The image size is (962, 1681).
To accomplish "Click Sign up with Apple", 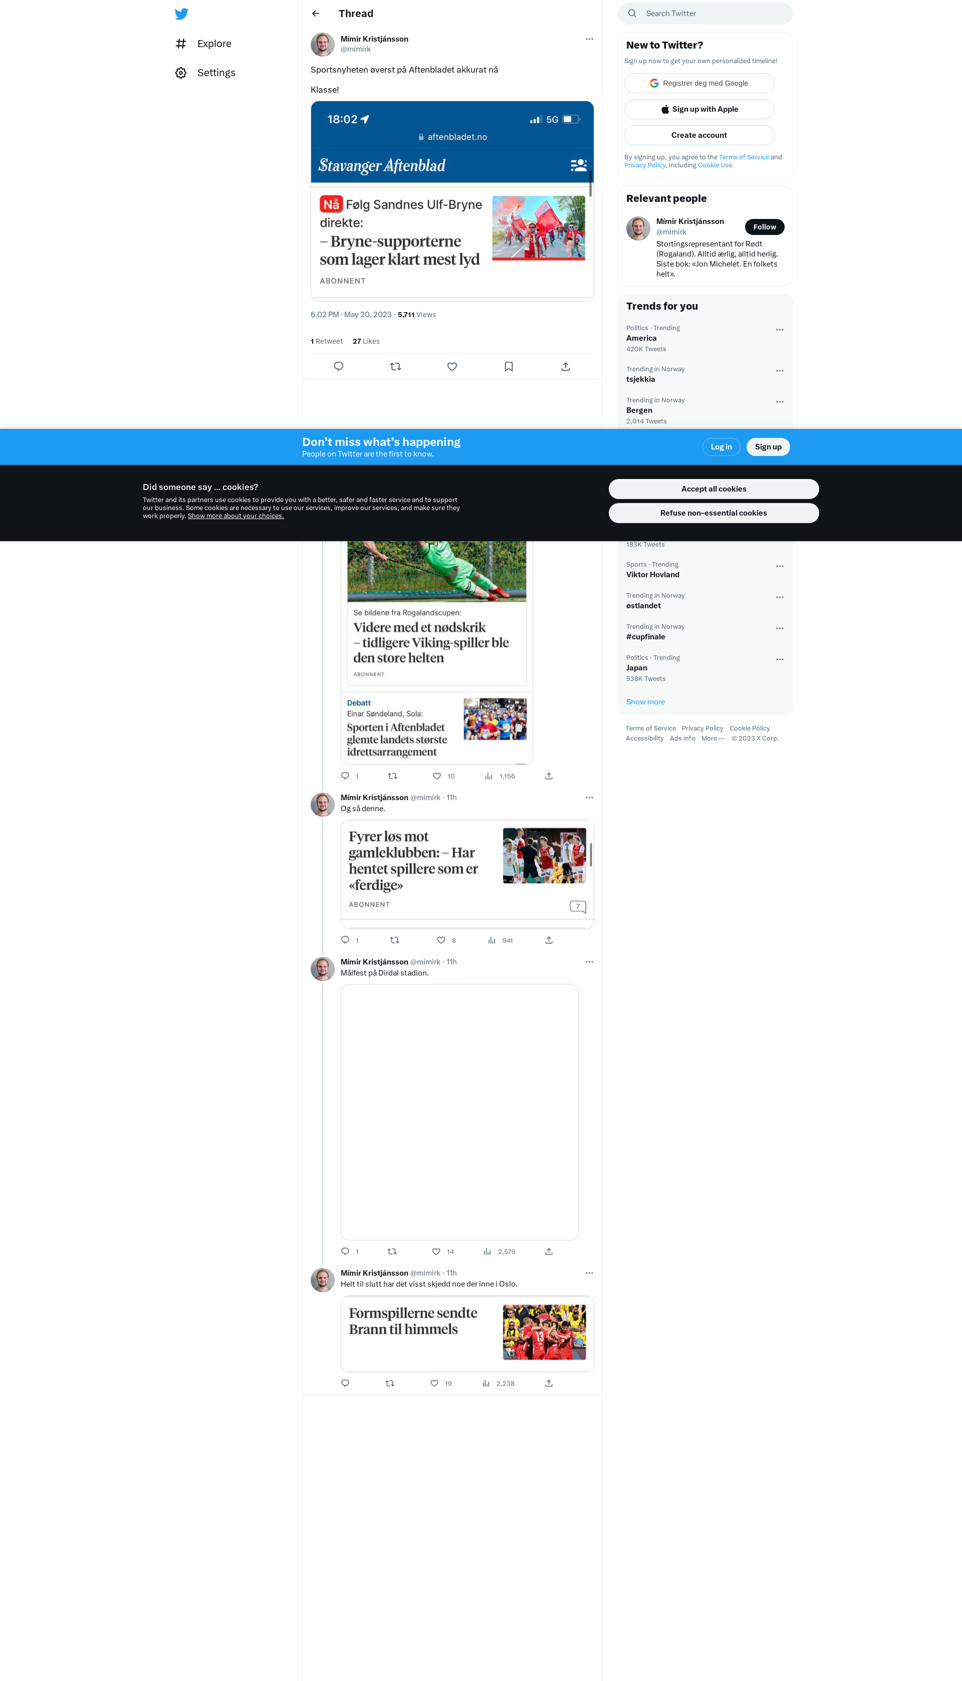I will 699,109.
